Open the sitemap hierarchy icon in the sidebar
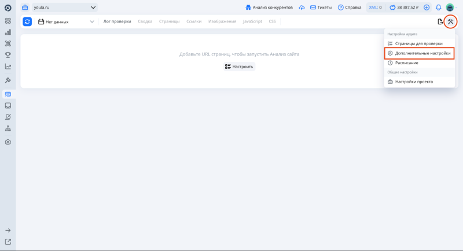463x251 pixels. pyautogui.click(x=8, y=128)
